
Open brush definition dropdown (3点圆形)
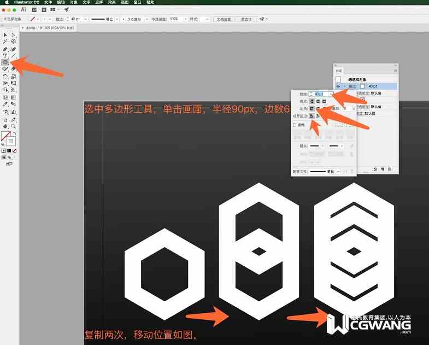[x=147, y=19]
